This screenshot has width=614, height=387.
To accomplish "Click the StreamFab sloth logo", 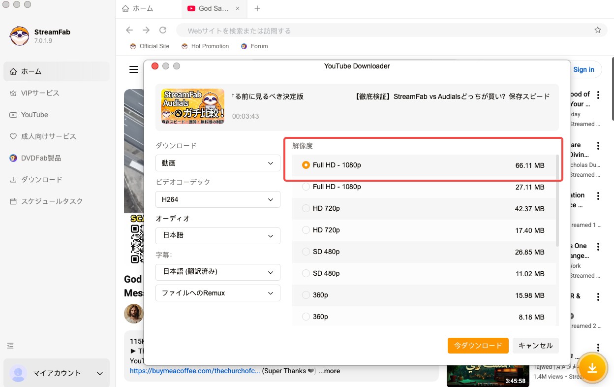I will [x=19, y=35].
